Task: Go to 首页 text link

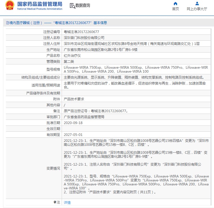Action: click(175, 9)
